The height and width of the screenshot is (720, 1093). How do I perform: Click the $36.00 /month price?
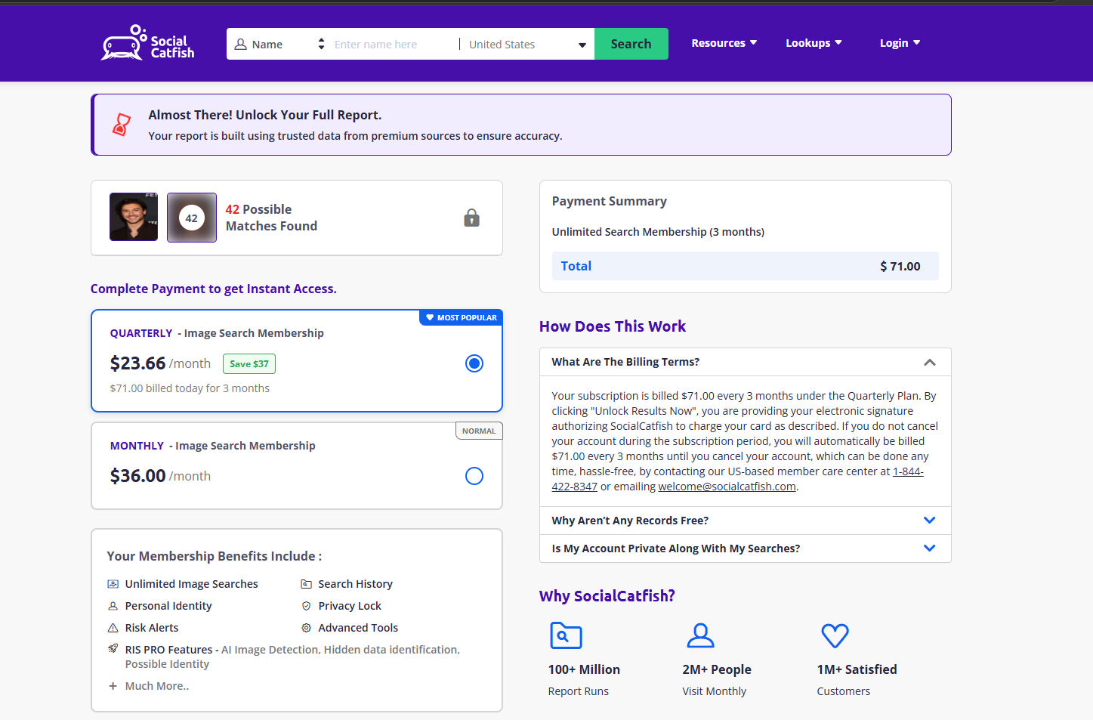160,476
